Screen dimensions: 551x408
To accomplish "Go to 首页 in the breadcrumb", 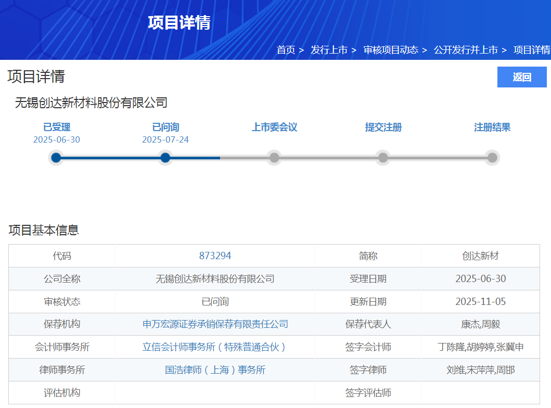I will (x=286, y=50).
